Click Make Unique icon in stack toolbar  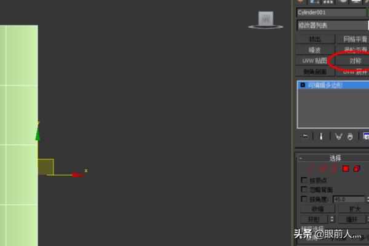338,137
